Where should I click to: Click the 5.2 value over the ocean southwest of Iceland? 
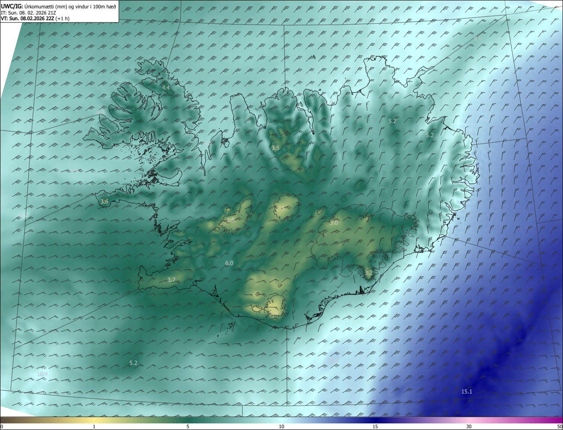(133, 363)
